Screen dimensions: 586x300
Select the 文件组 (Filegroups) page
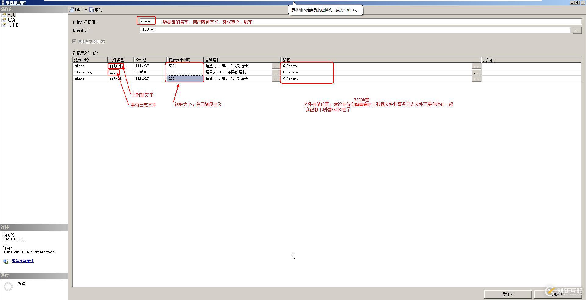(13, 25)
